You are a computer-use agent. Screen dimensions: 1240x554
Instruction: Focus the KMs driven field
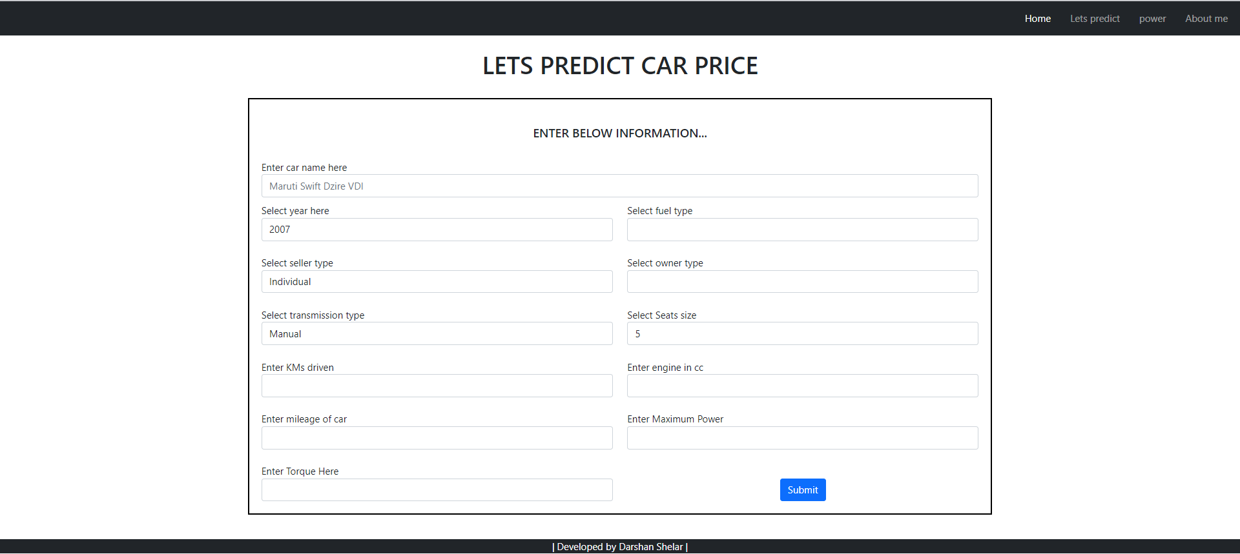point(437,386)
